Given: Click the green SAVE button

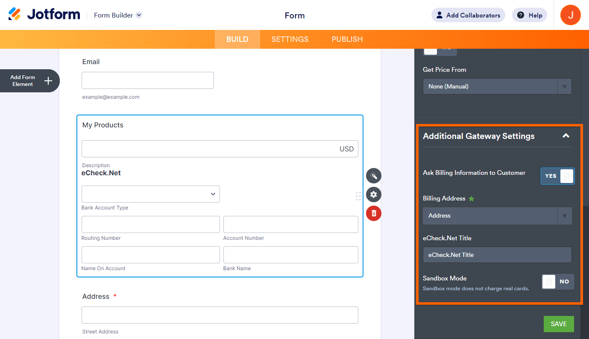Looking at the screenshot, I should point(559,324).
